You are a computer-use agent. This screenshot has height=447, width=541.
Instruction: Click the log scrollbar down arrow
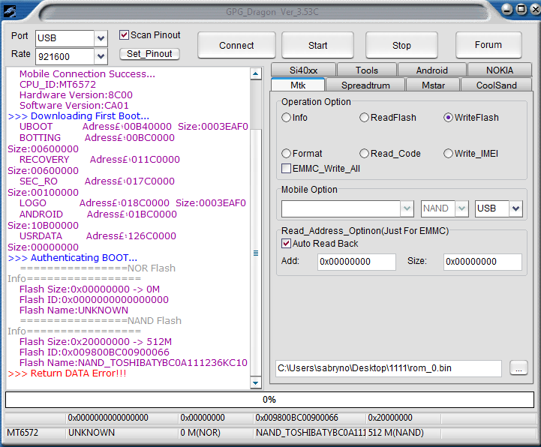tap(255, 382)
